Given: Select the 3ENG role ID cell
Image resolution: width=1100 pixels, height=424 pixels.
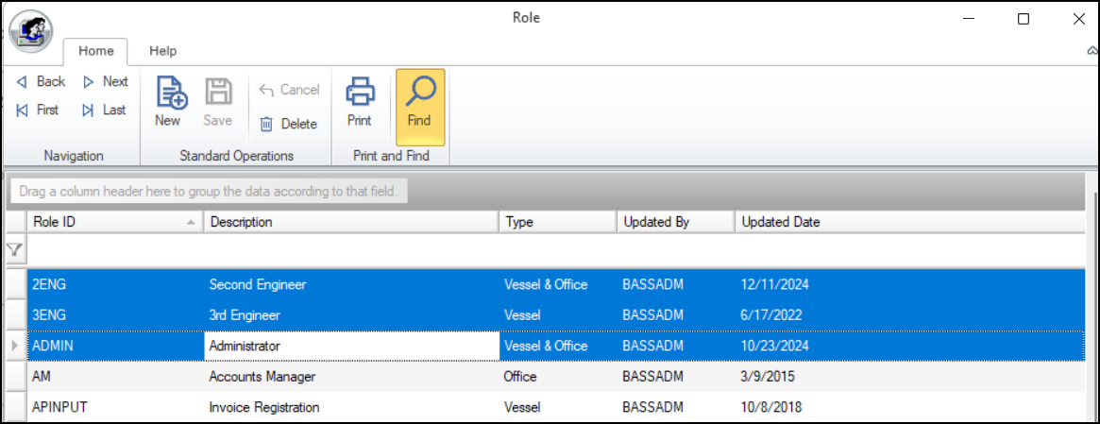Looking at the screenshot, I should coord(115,315).
